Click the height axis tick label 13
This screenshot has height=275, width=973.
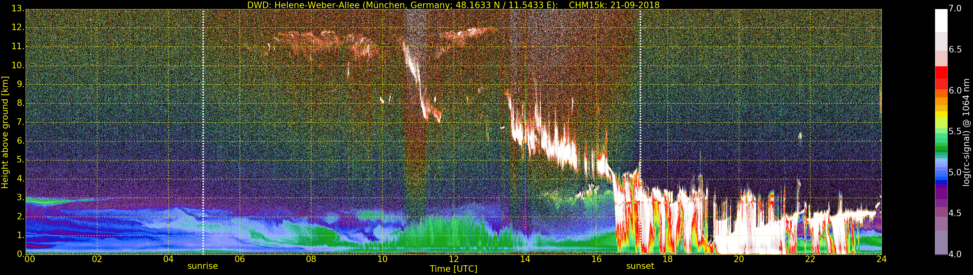[x=18, y=9]
